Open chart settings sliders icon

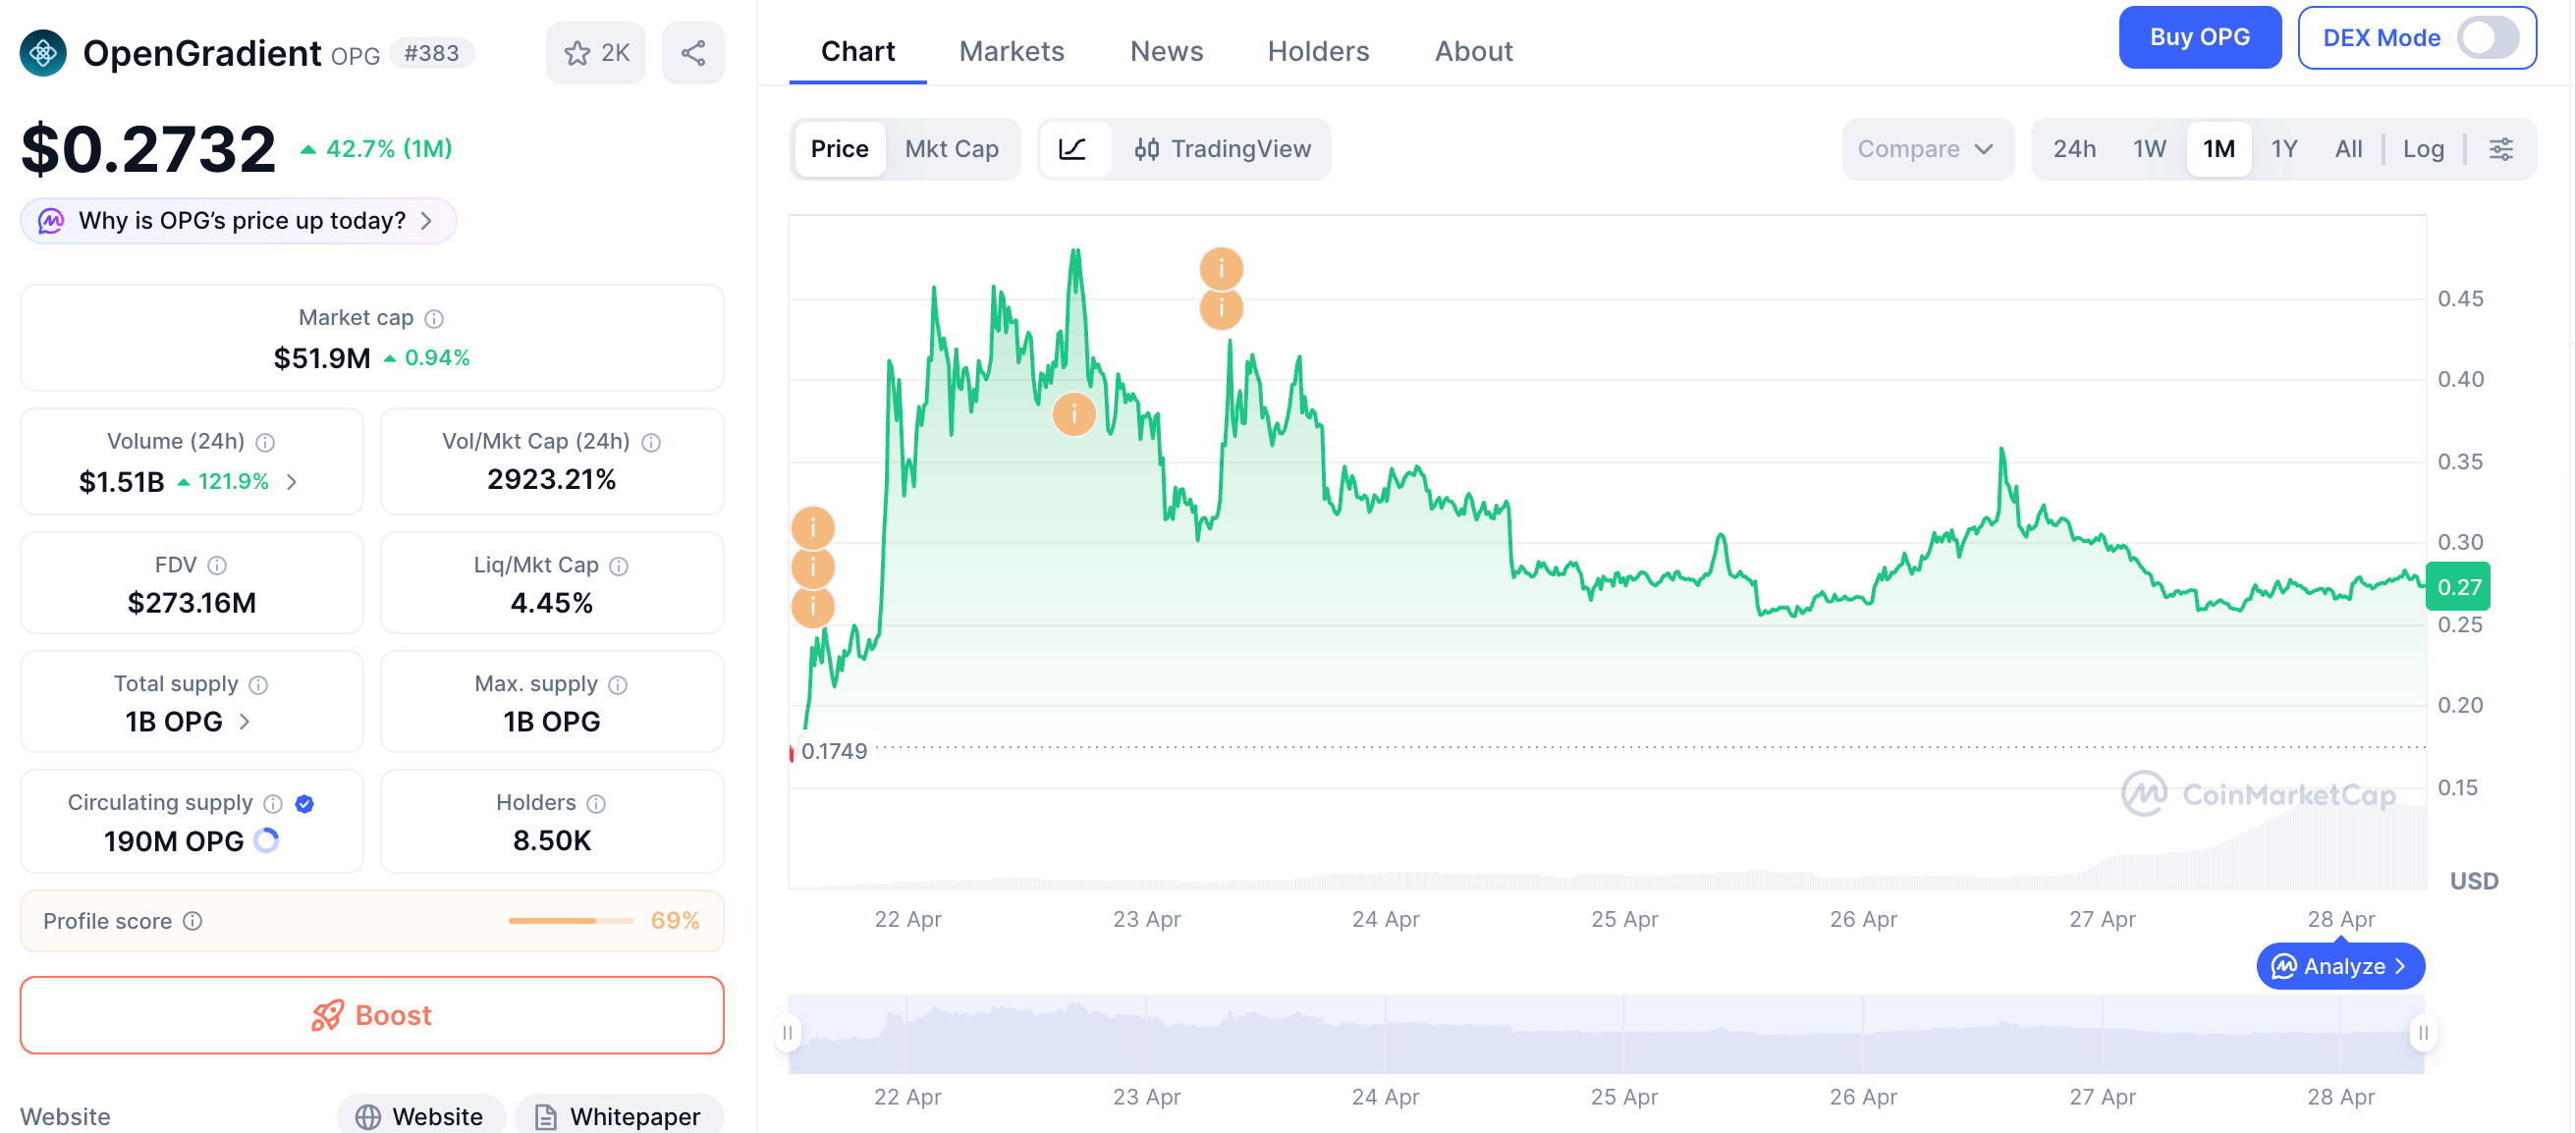[x=2500, y=149]
